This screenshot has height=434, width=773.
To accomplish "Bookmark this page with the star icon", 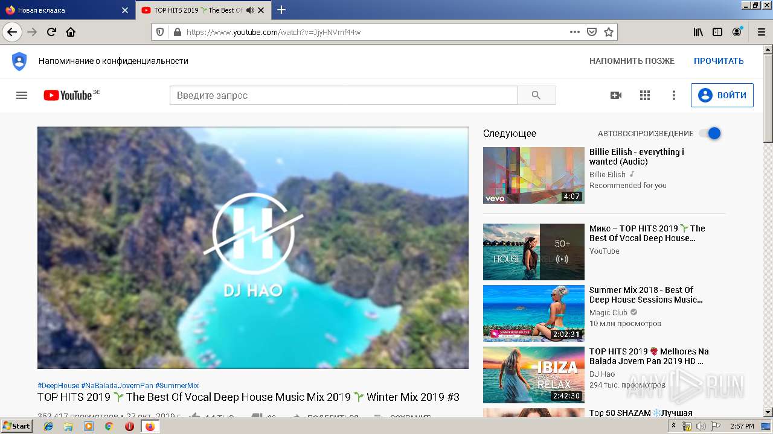I will [609, 32].
